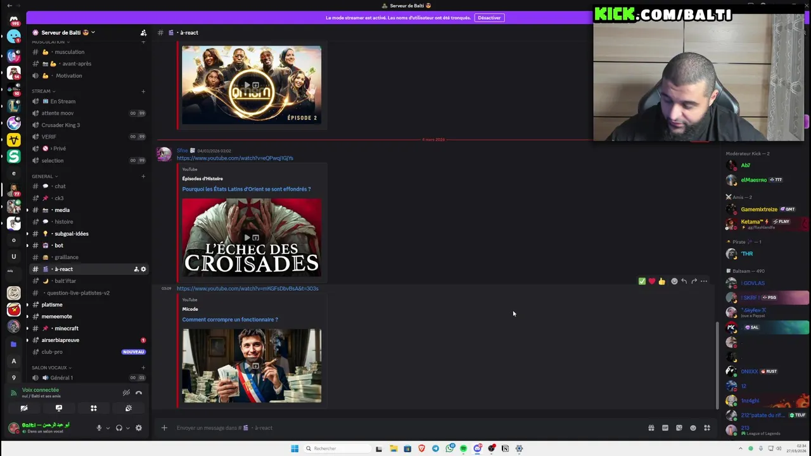The height and width of the screenshot is (456, 811).
Task: Open the yellow bull logo server icon
Action: tap(14, 139)
